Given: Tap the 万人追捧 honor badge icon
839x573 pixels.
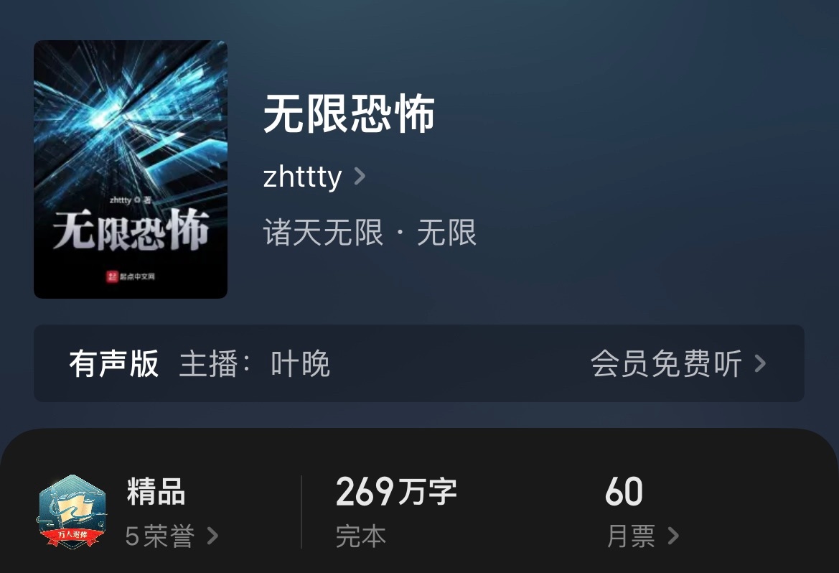Looking at the screenshot, I should coord(72,511).
